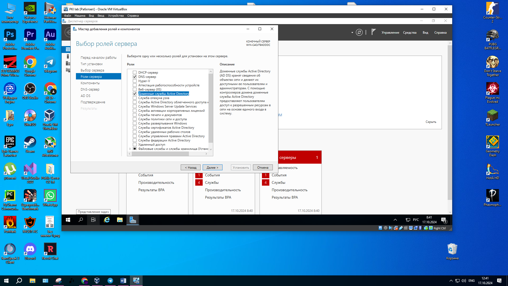Go to Выбор сервера wizard step

point(92,70)
